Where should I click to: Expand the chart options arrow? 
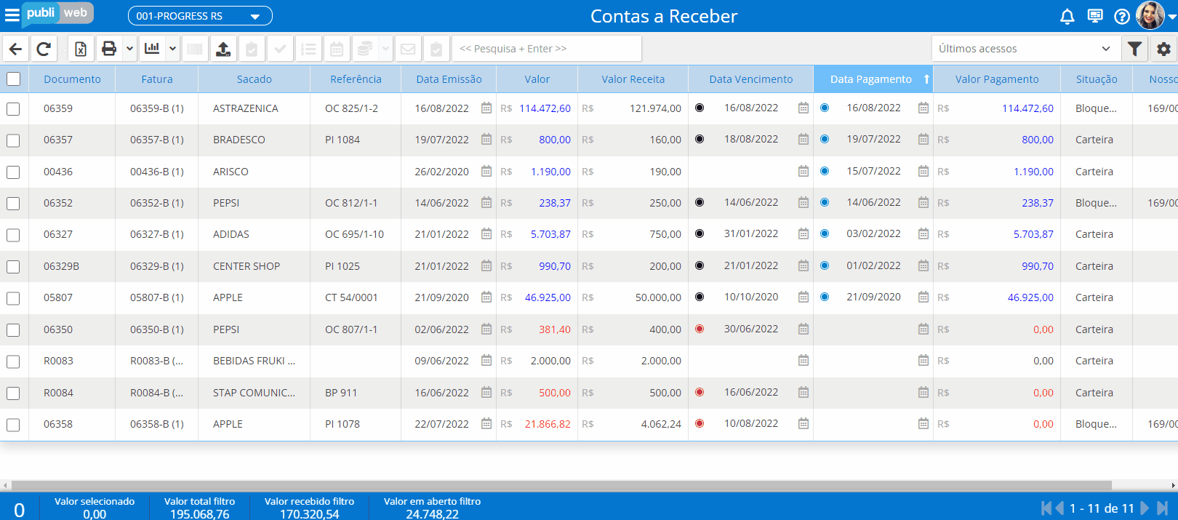coord(172,49)
